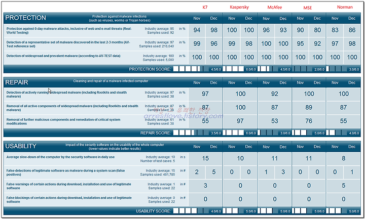Click the 0-day malware attacks row description
Screen dimensions: 365x219
click(x=69, y=31)
